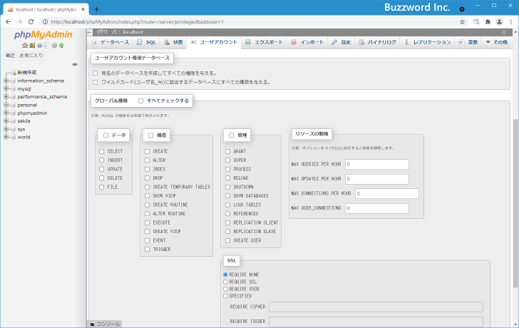Open the browser profile avatar icon
519x328 pixels.
click(x=499, y=22)
